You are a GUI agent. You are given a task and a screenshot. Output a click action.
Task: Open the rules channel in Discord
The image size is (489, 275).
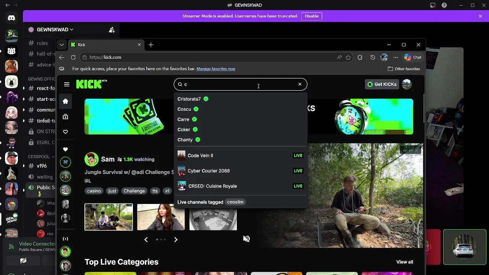[x=42, y=43]
